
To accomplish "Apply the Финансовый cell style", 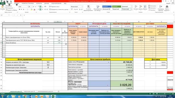I will (x=126, y=9).
